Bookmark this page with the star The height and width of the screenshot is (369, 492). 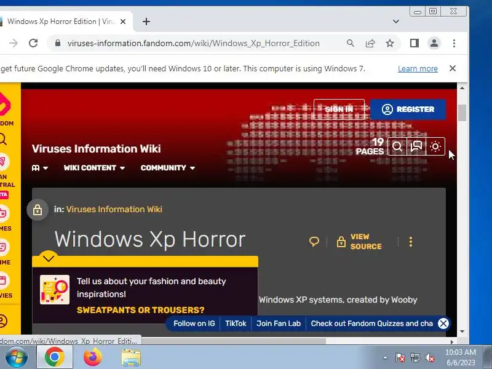coord(390,43)
